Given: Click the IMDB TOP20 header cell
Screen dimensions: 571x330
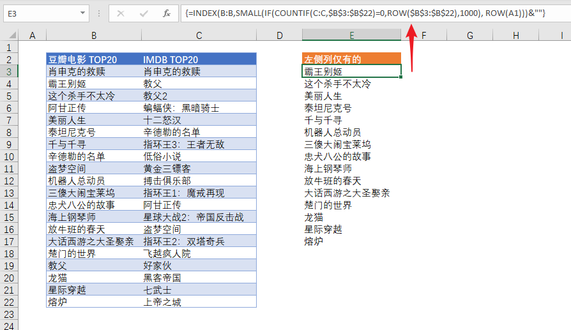Looking at the screenshot, I should (x=199, y=59).
